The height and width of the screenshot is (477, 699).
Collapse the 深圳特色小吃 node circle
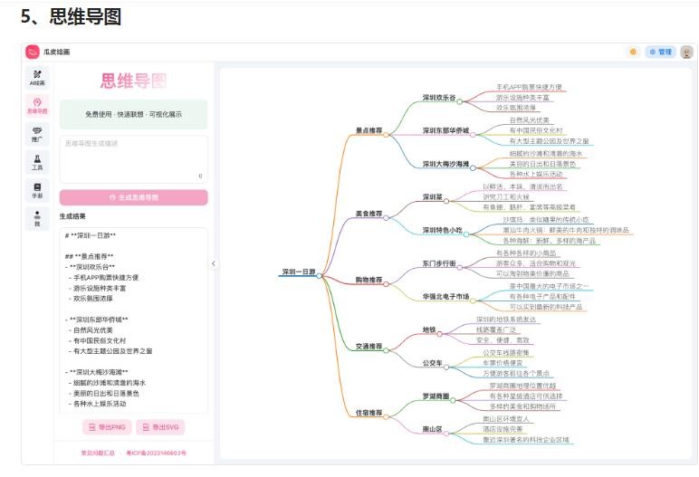coord(466,234)
